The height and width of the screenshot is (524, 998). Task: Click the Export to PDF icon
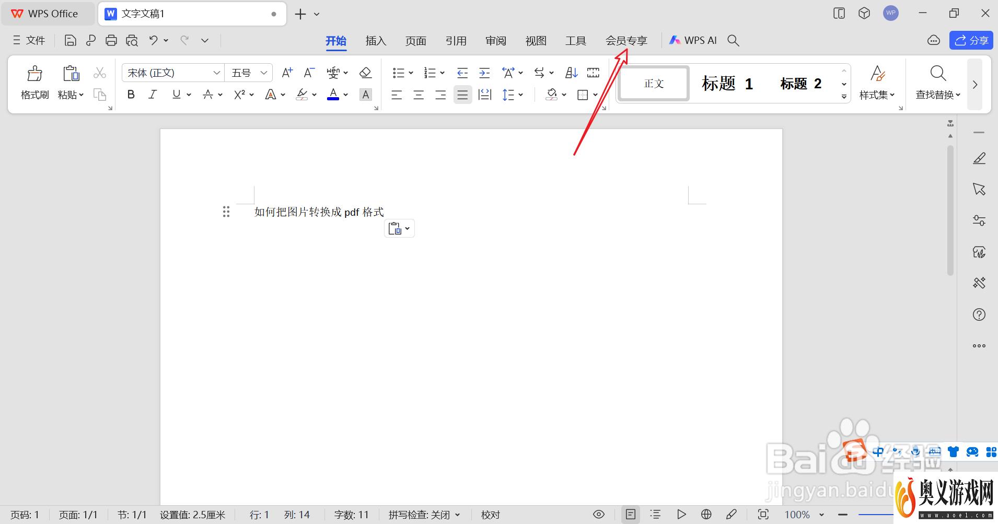[91, 40]
